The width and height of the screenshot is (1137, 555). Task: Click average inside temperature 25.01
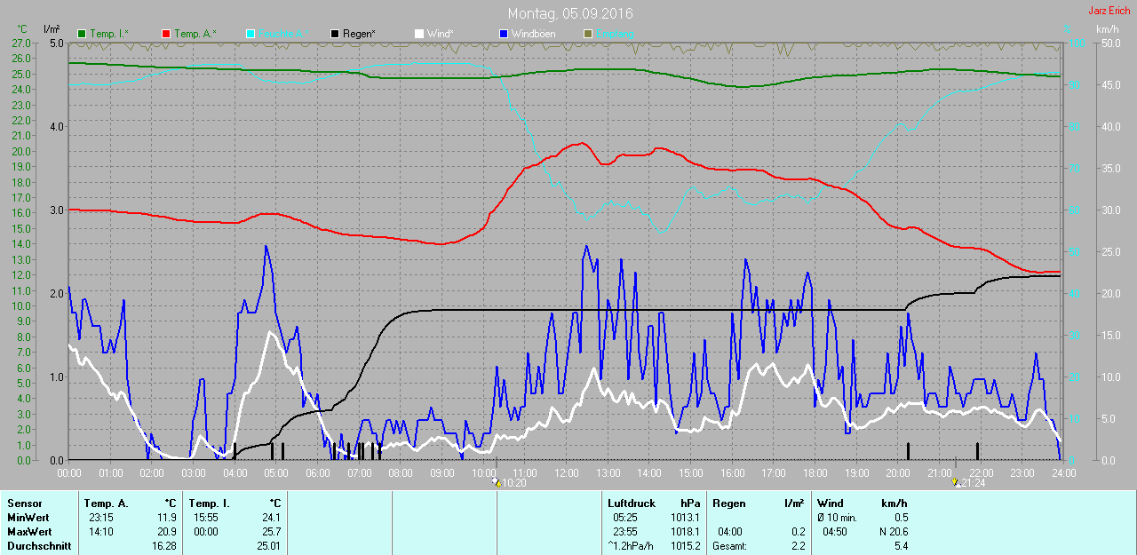pos(268,546)
